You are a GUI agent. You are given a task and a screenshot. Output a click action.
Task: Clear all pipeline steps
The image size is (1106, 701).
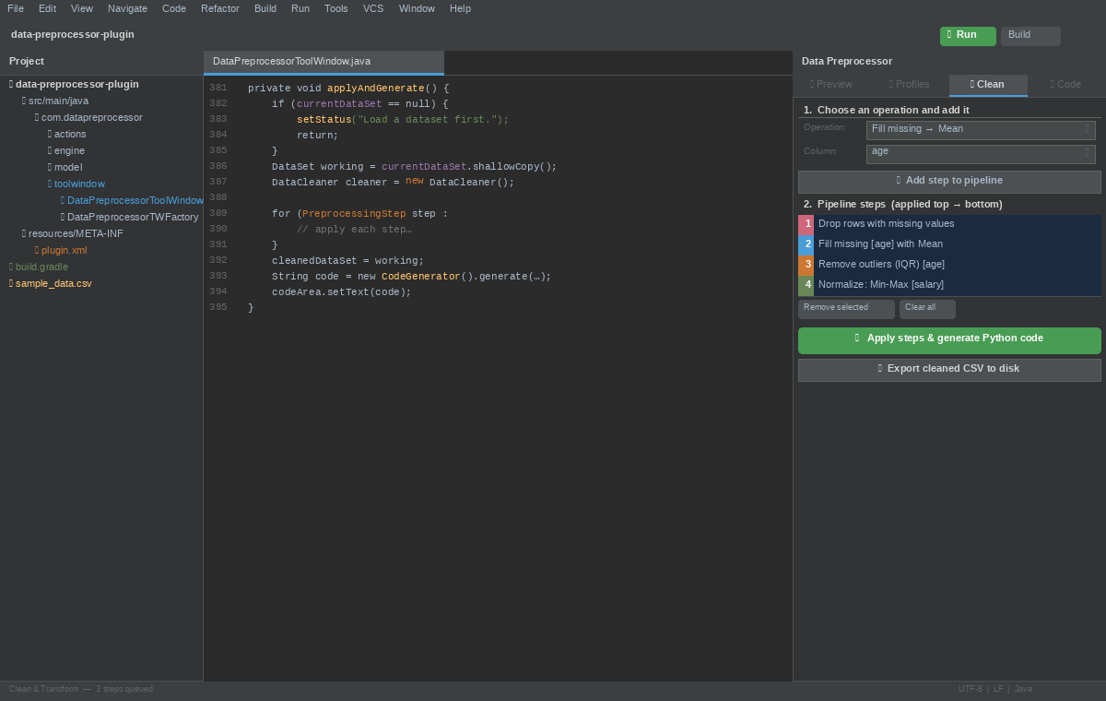[x=927, y=309]
